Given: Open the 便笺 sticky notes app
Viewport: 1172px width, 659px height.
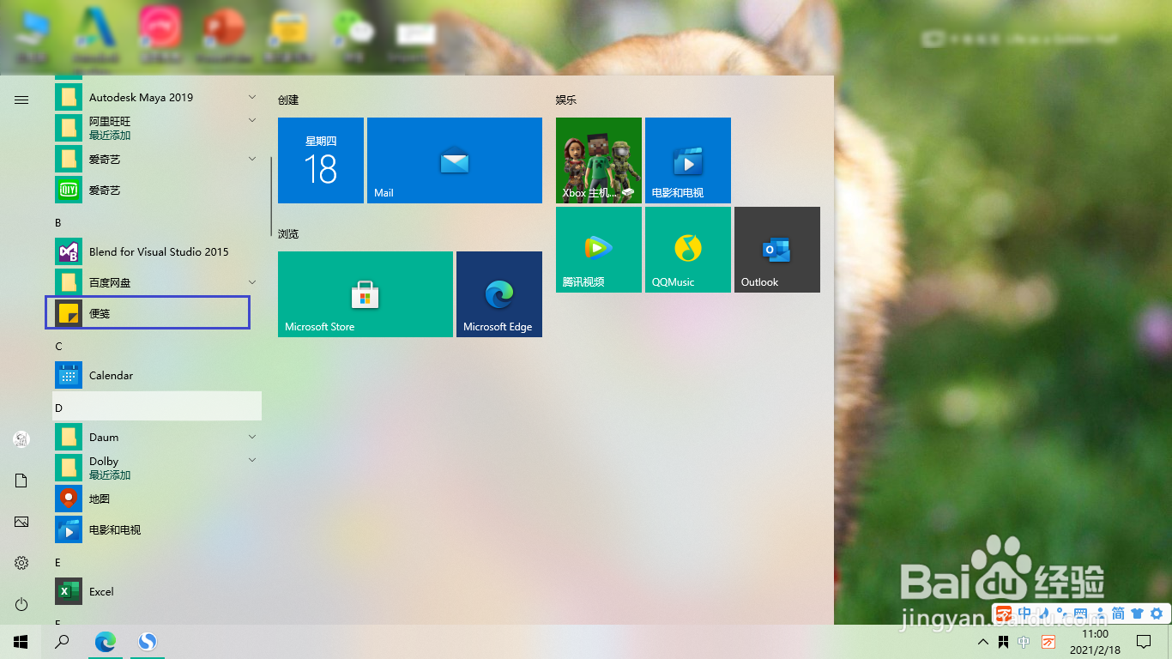Looking at the screenshot, I should click(148, 313).
